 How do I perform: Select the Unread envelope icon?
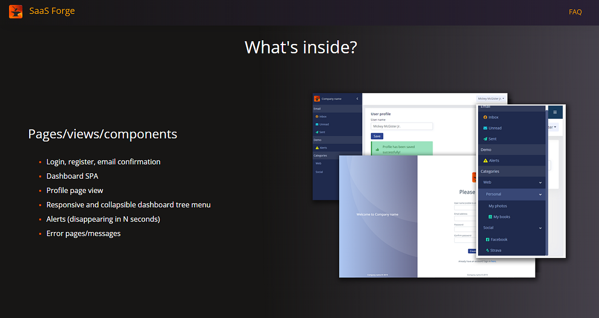coord(485,127)
